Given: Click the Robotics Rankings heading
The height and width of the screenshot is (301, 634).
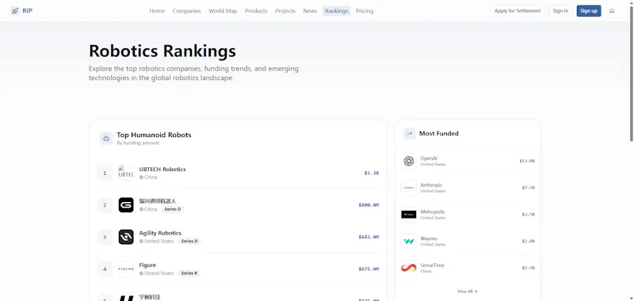Looking at the screenshot, I should coord(162,51).
